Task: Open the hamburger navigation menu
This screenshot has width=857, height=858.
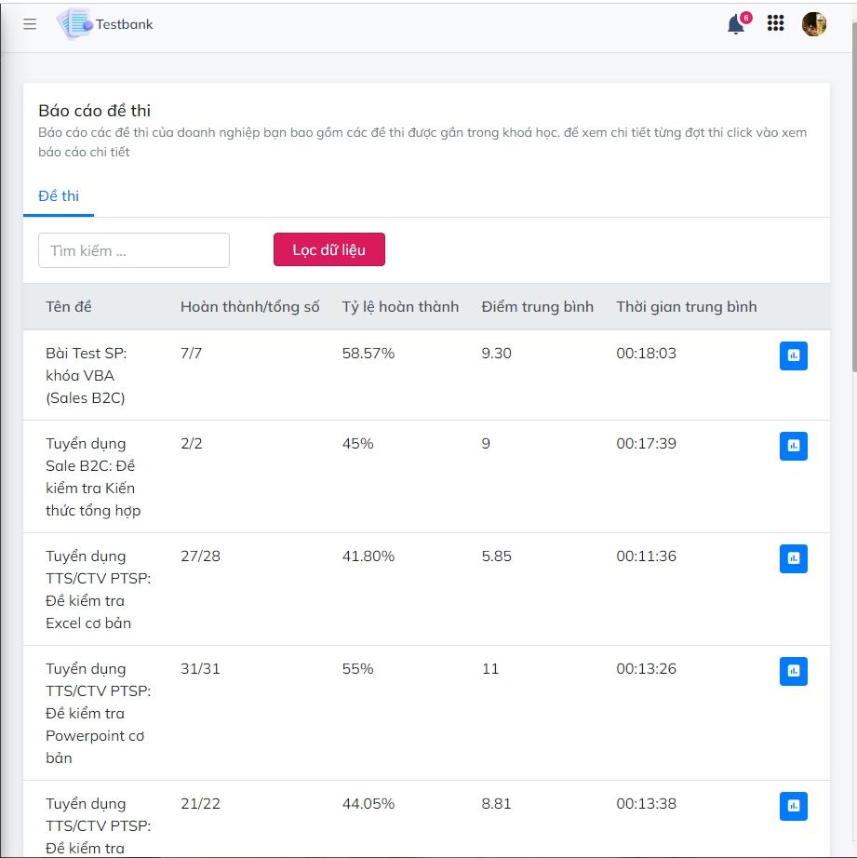Action: tap(29, 23)
